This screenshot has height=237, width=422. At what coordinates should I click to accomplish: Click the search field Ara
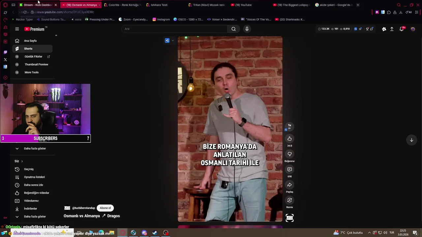click(x=175, y=29)
